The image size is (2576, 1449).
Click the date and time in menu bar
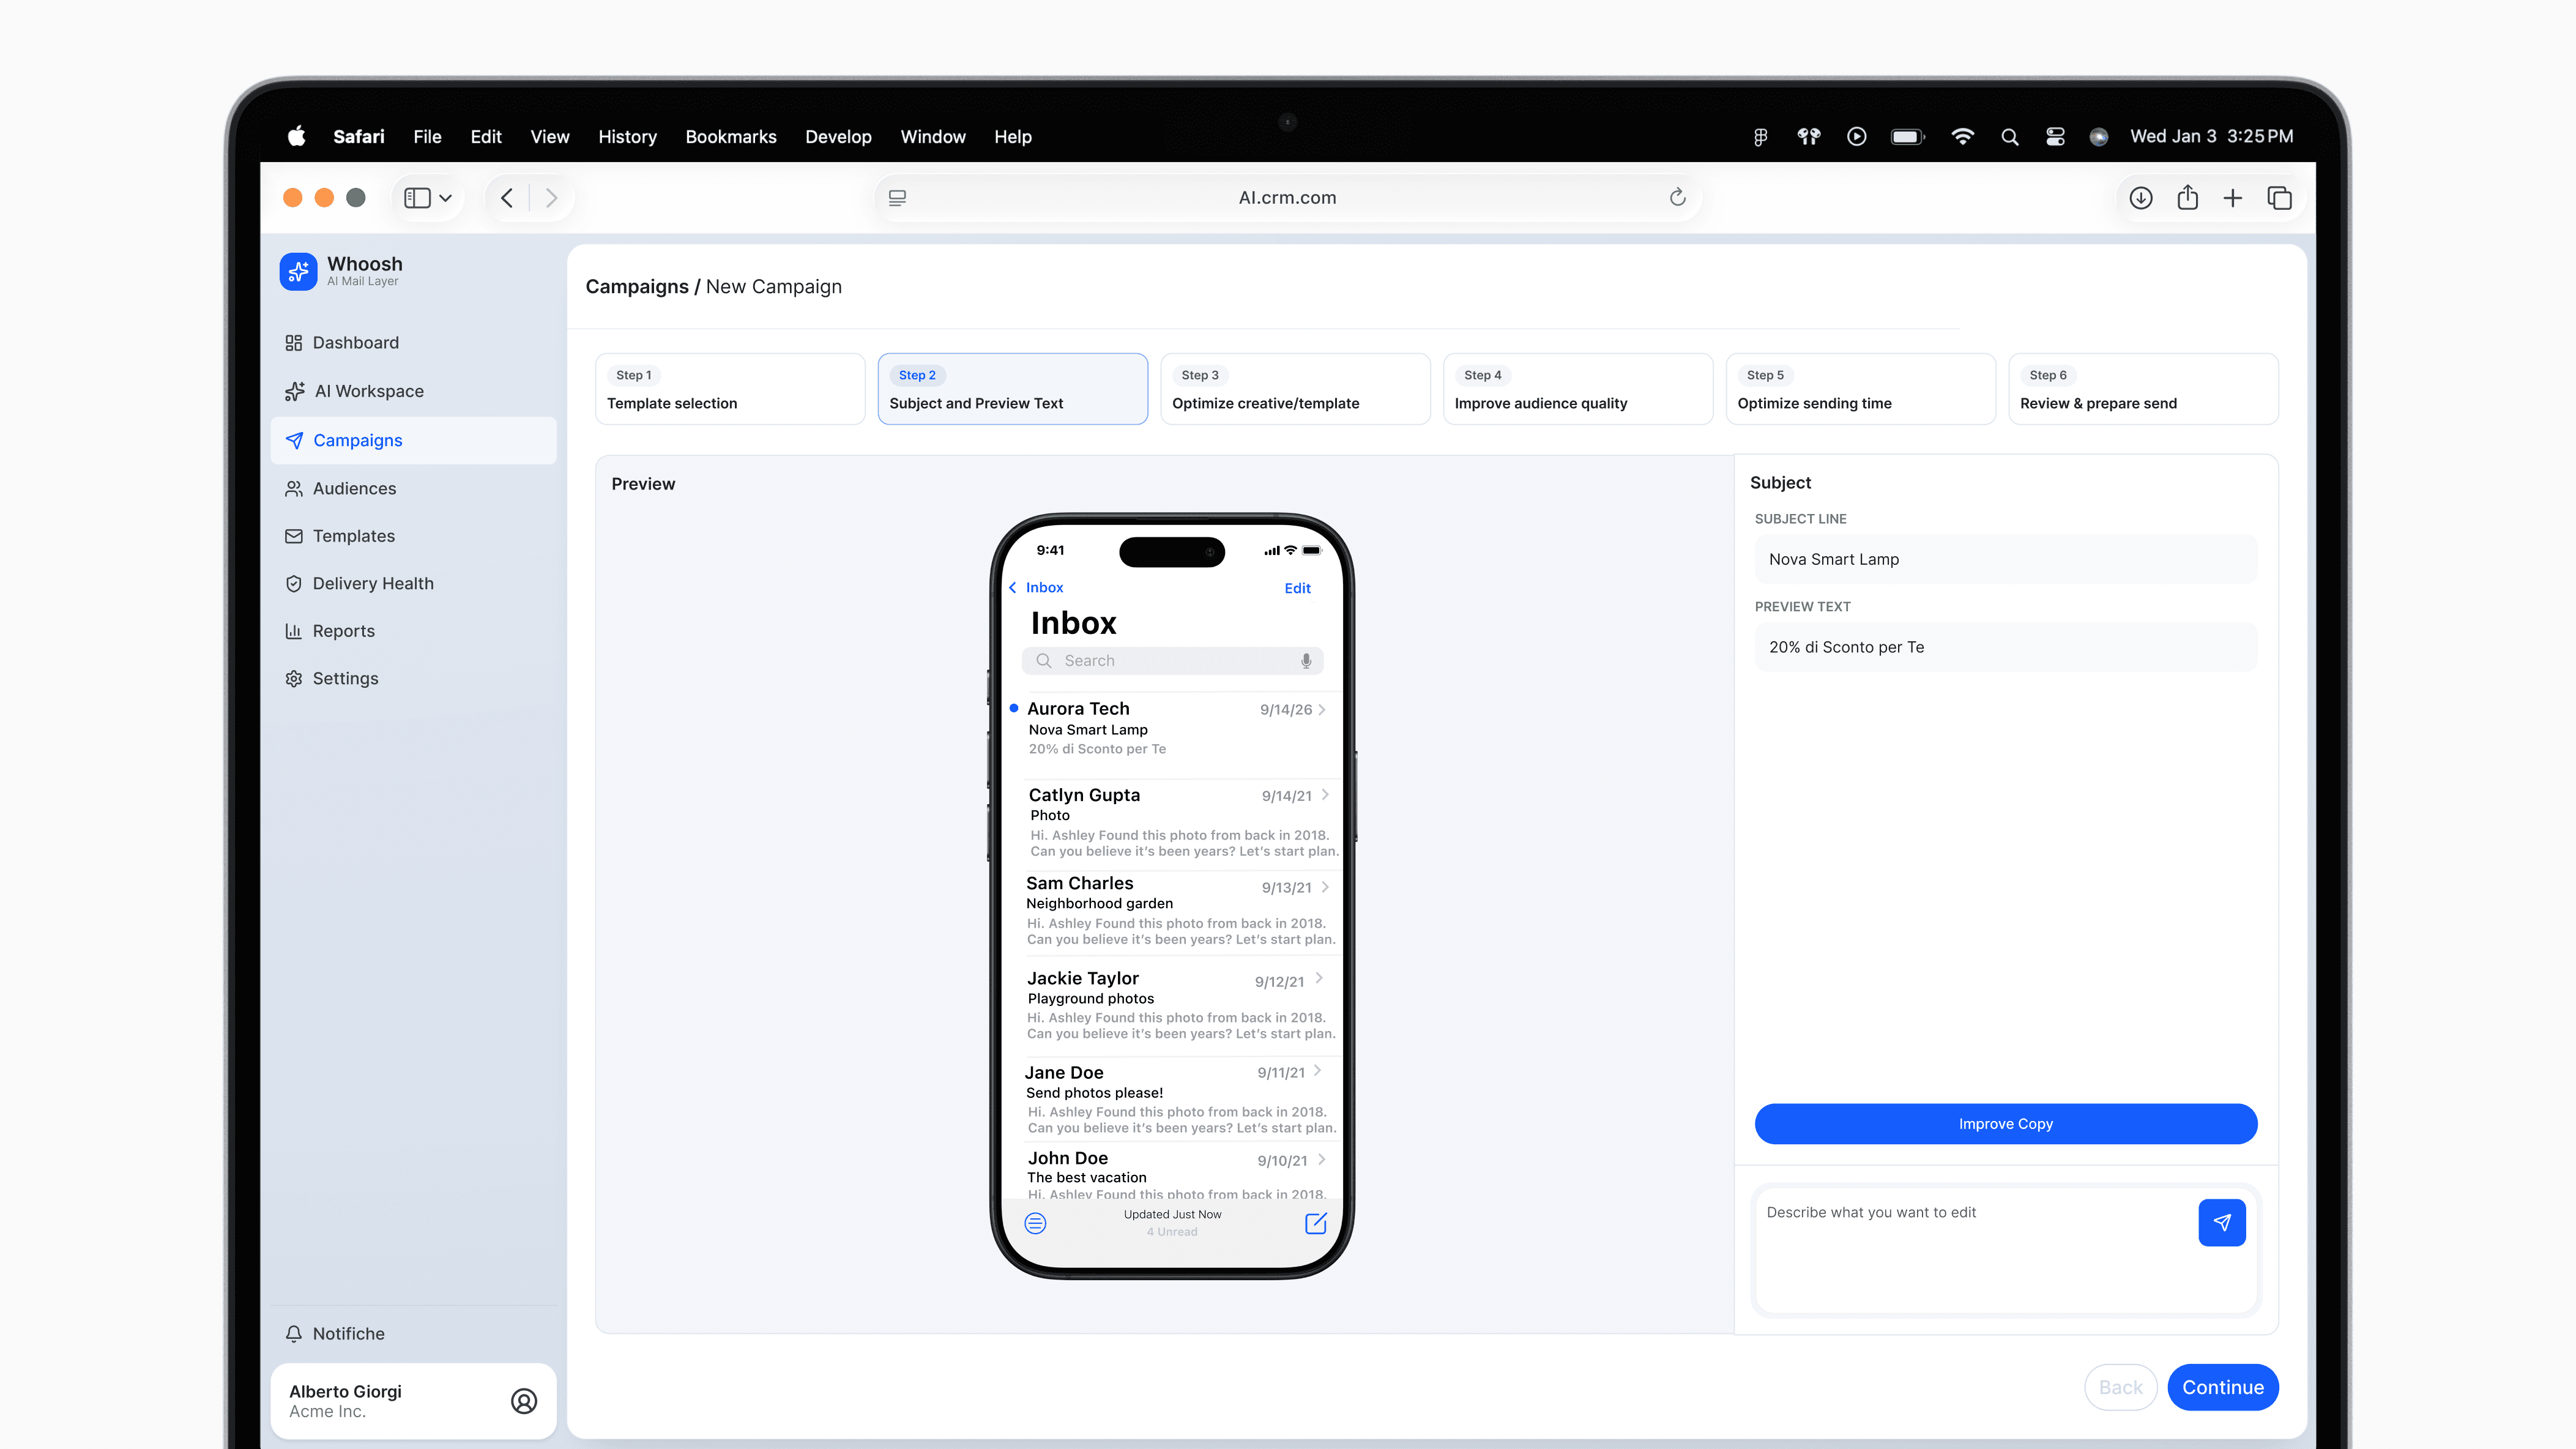(2212, 137)
